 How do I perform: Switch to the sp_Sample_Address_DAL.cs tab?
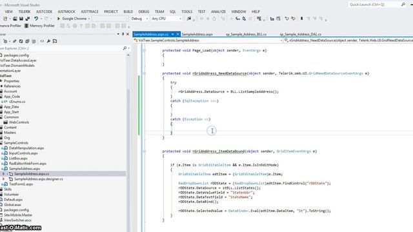(301, 34)
